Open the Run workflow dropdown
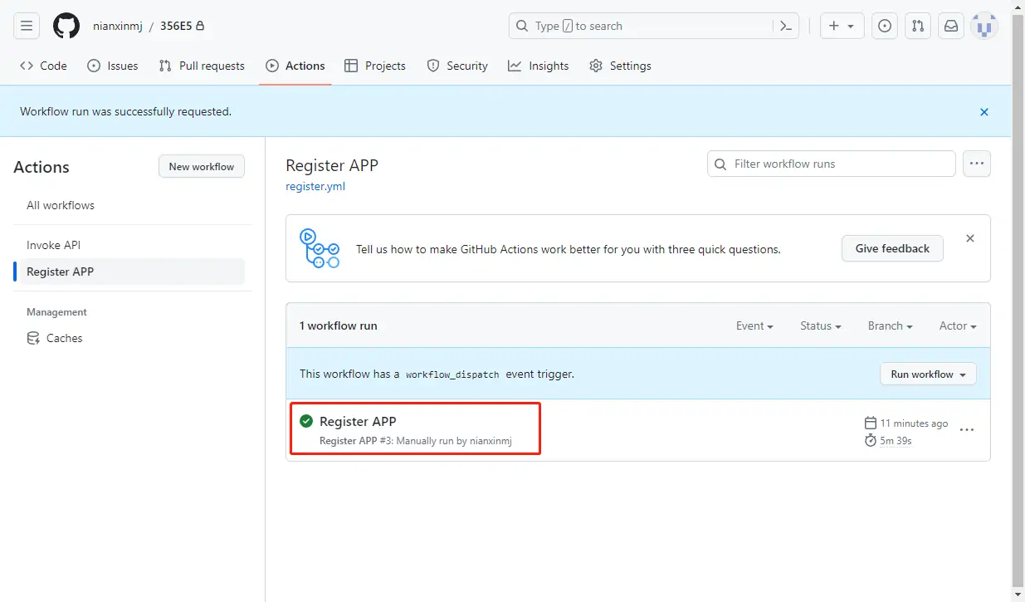This screenshot has width=1025, height=602. (928, 374)
